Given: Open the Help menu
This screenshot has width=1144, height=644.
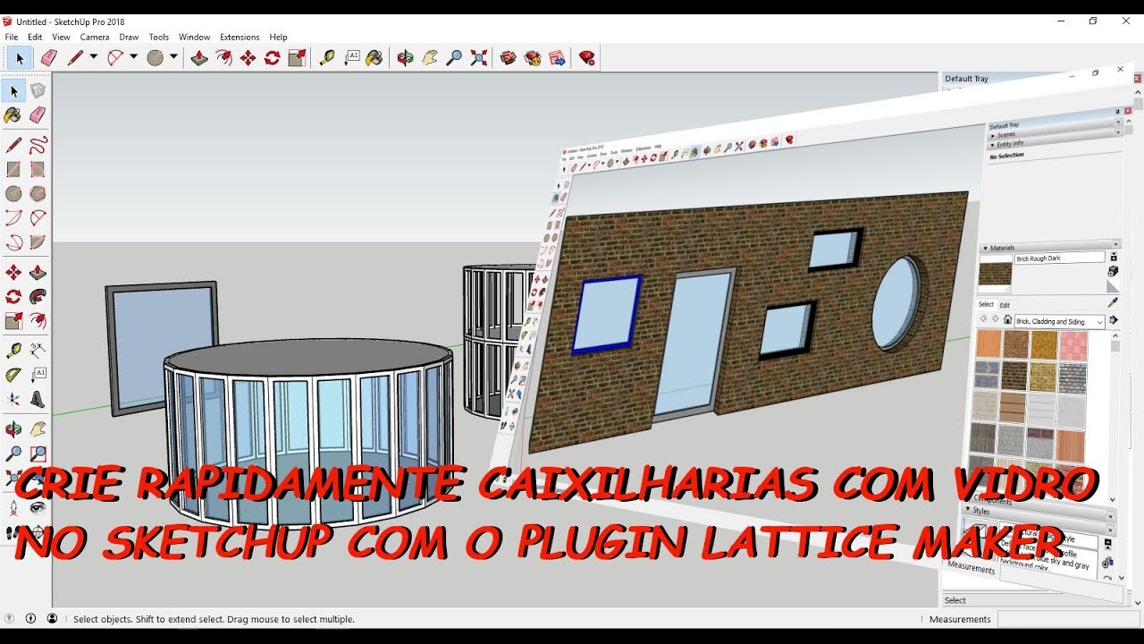Looking at the screenshot, I should pyautogui.click(x=278, y=37).
